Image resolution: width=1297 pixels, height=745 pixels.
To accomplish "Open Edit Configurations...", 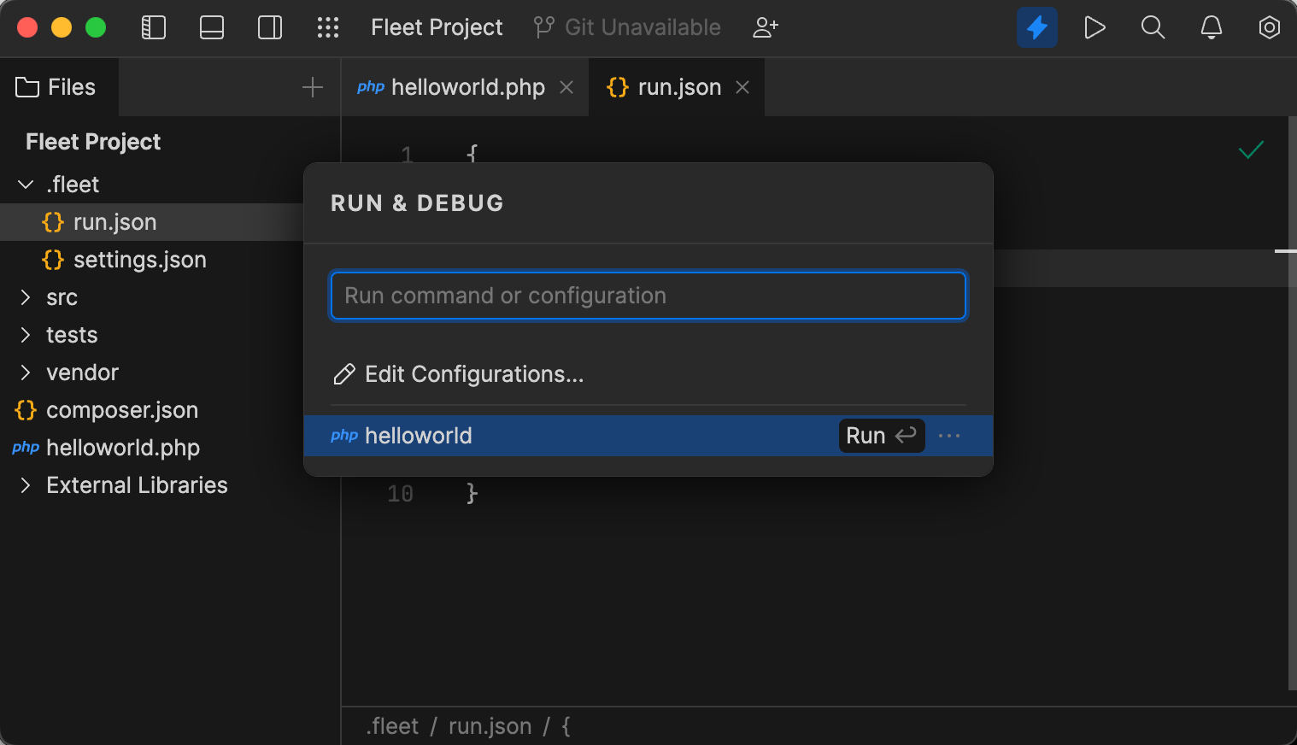I will [474, 374].
